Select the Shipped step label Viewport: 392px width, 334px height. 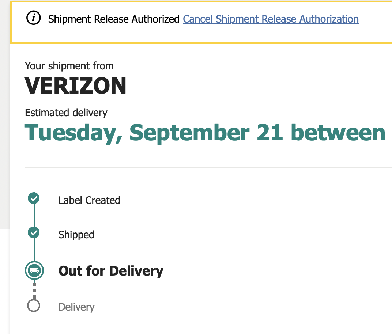76,235
